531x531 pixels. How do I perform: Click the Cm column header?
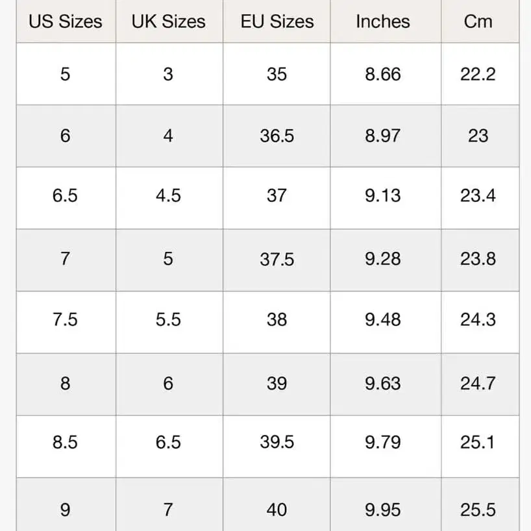tap(478, 21)
